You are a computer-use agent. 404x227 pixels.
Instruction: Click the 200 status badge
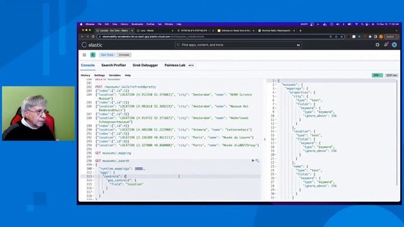(377, 75)
